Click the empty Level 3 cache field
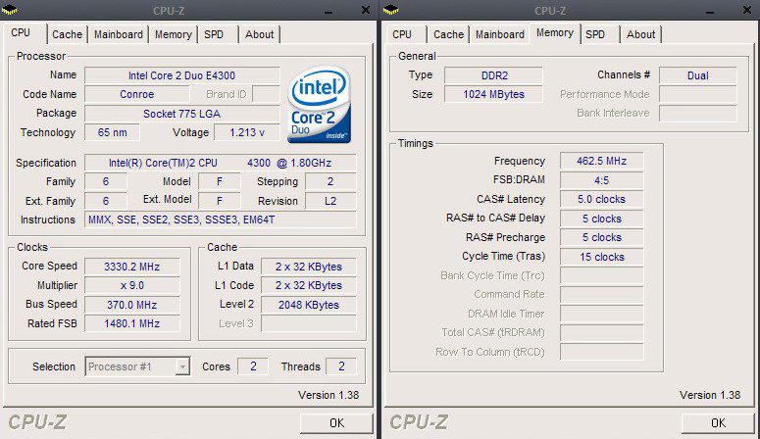The width and height of the screenshot is (760, 439). [309, 323]
